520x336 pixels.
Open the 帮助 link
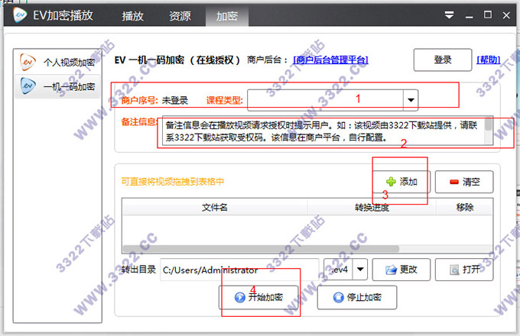[489, 60]
